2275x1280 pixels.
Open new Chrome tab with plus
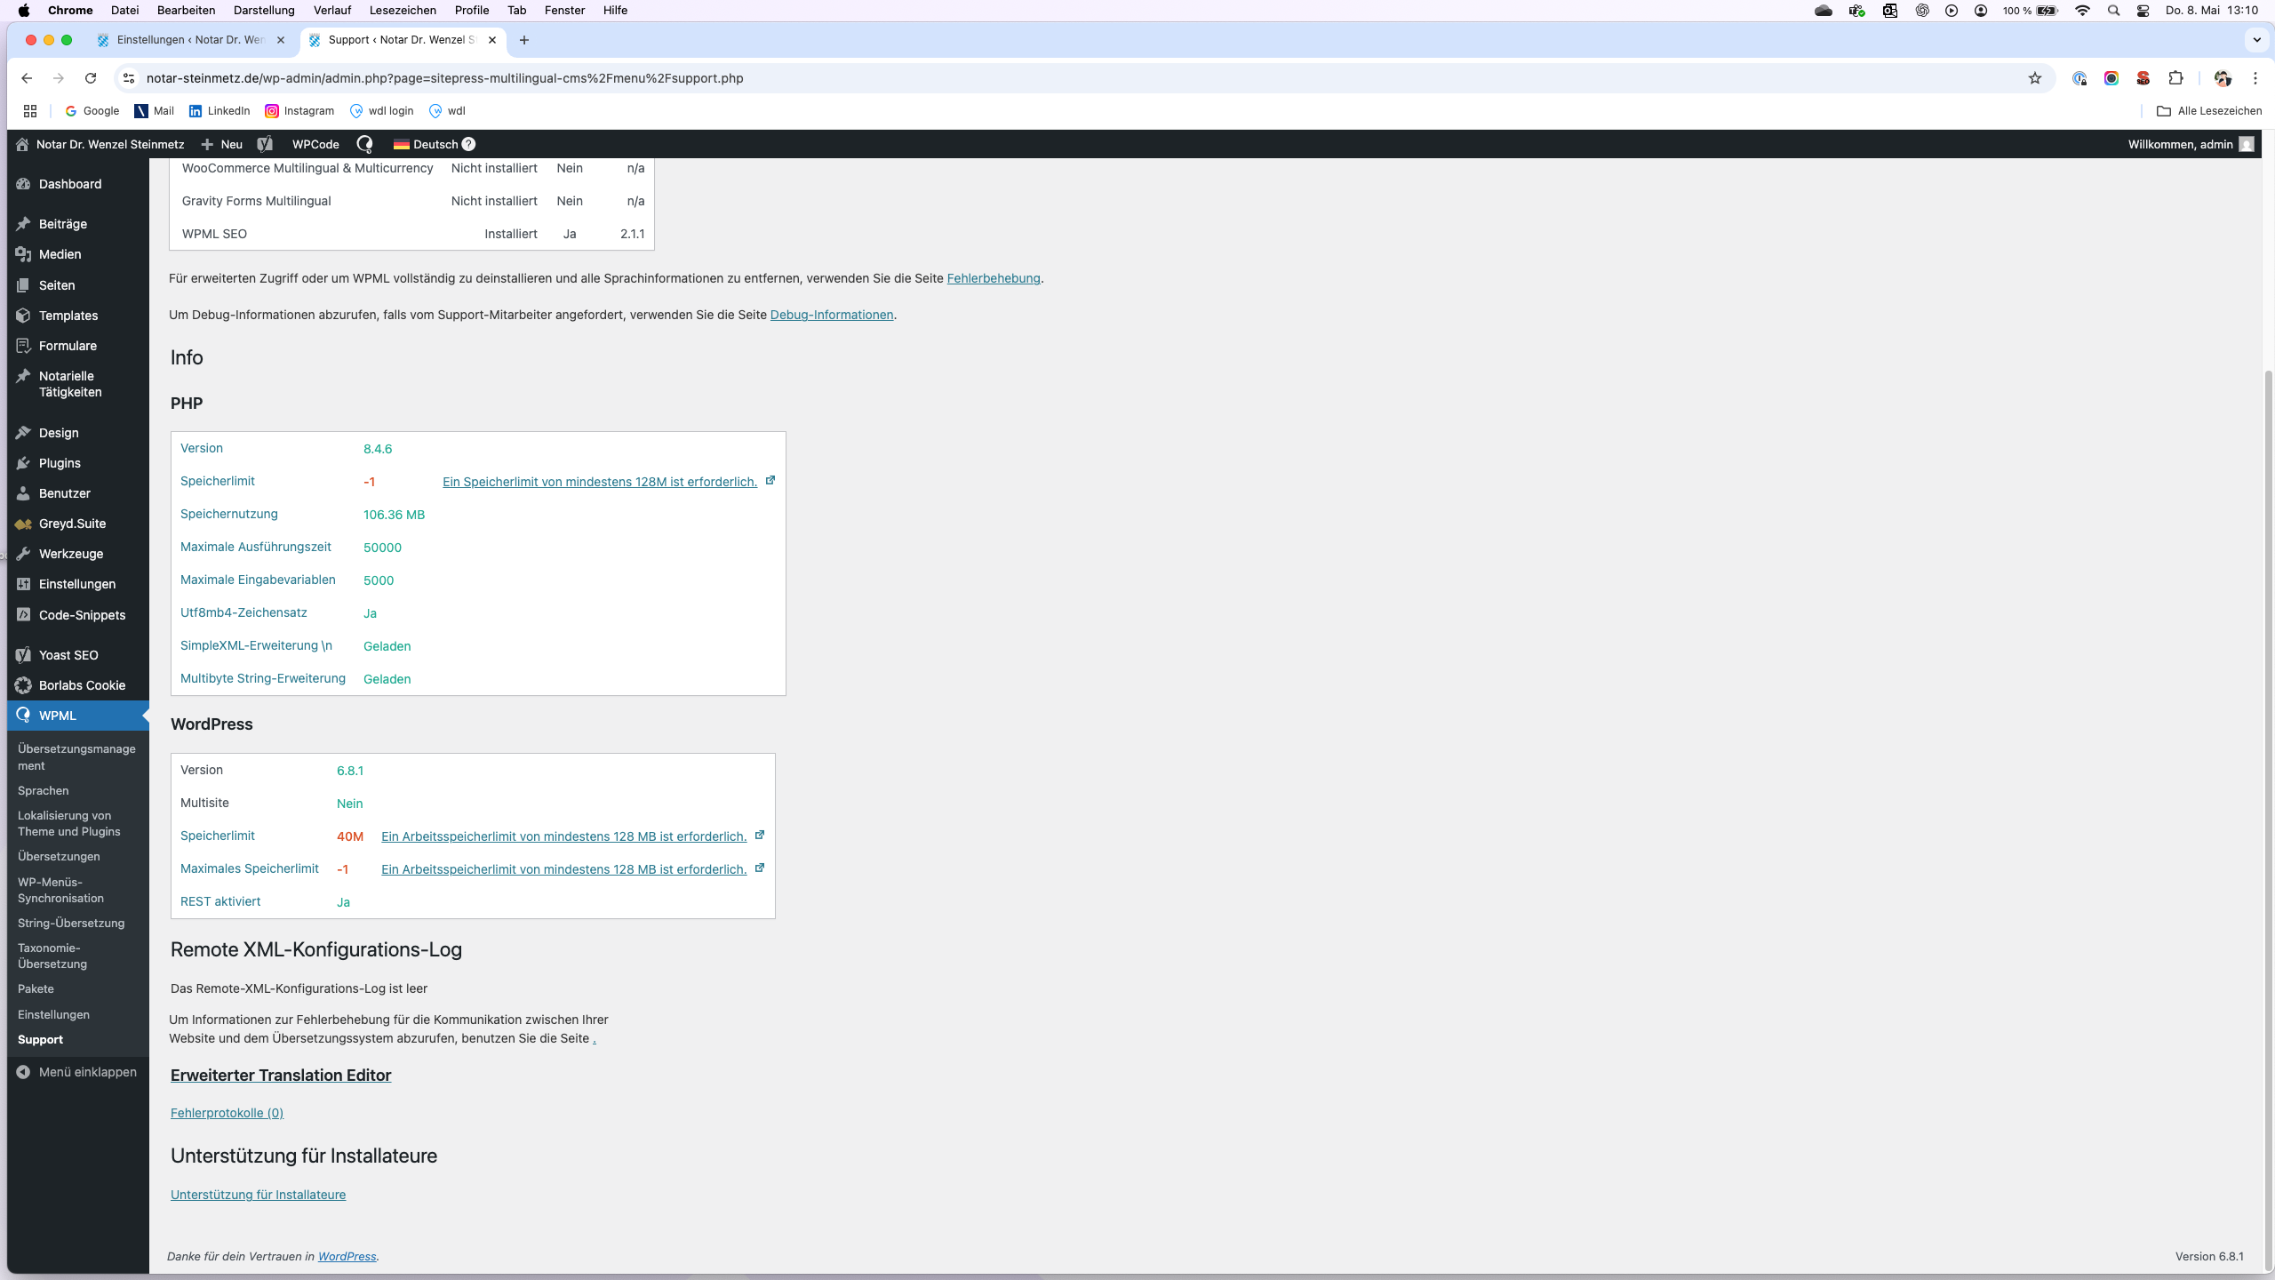point(524,40)
